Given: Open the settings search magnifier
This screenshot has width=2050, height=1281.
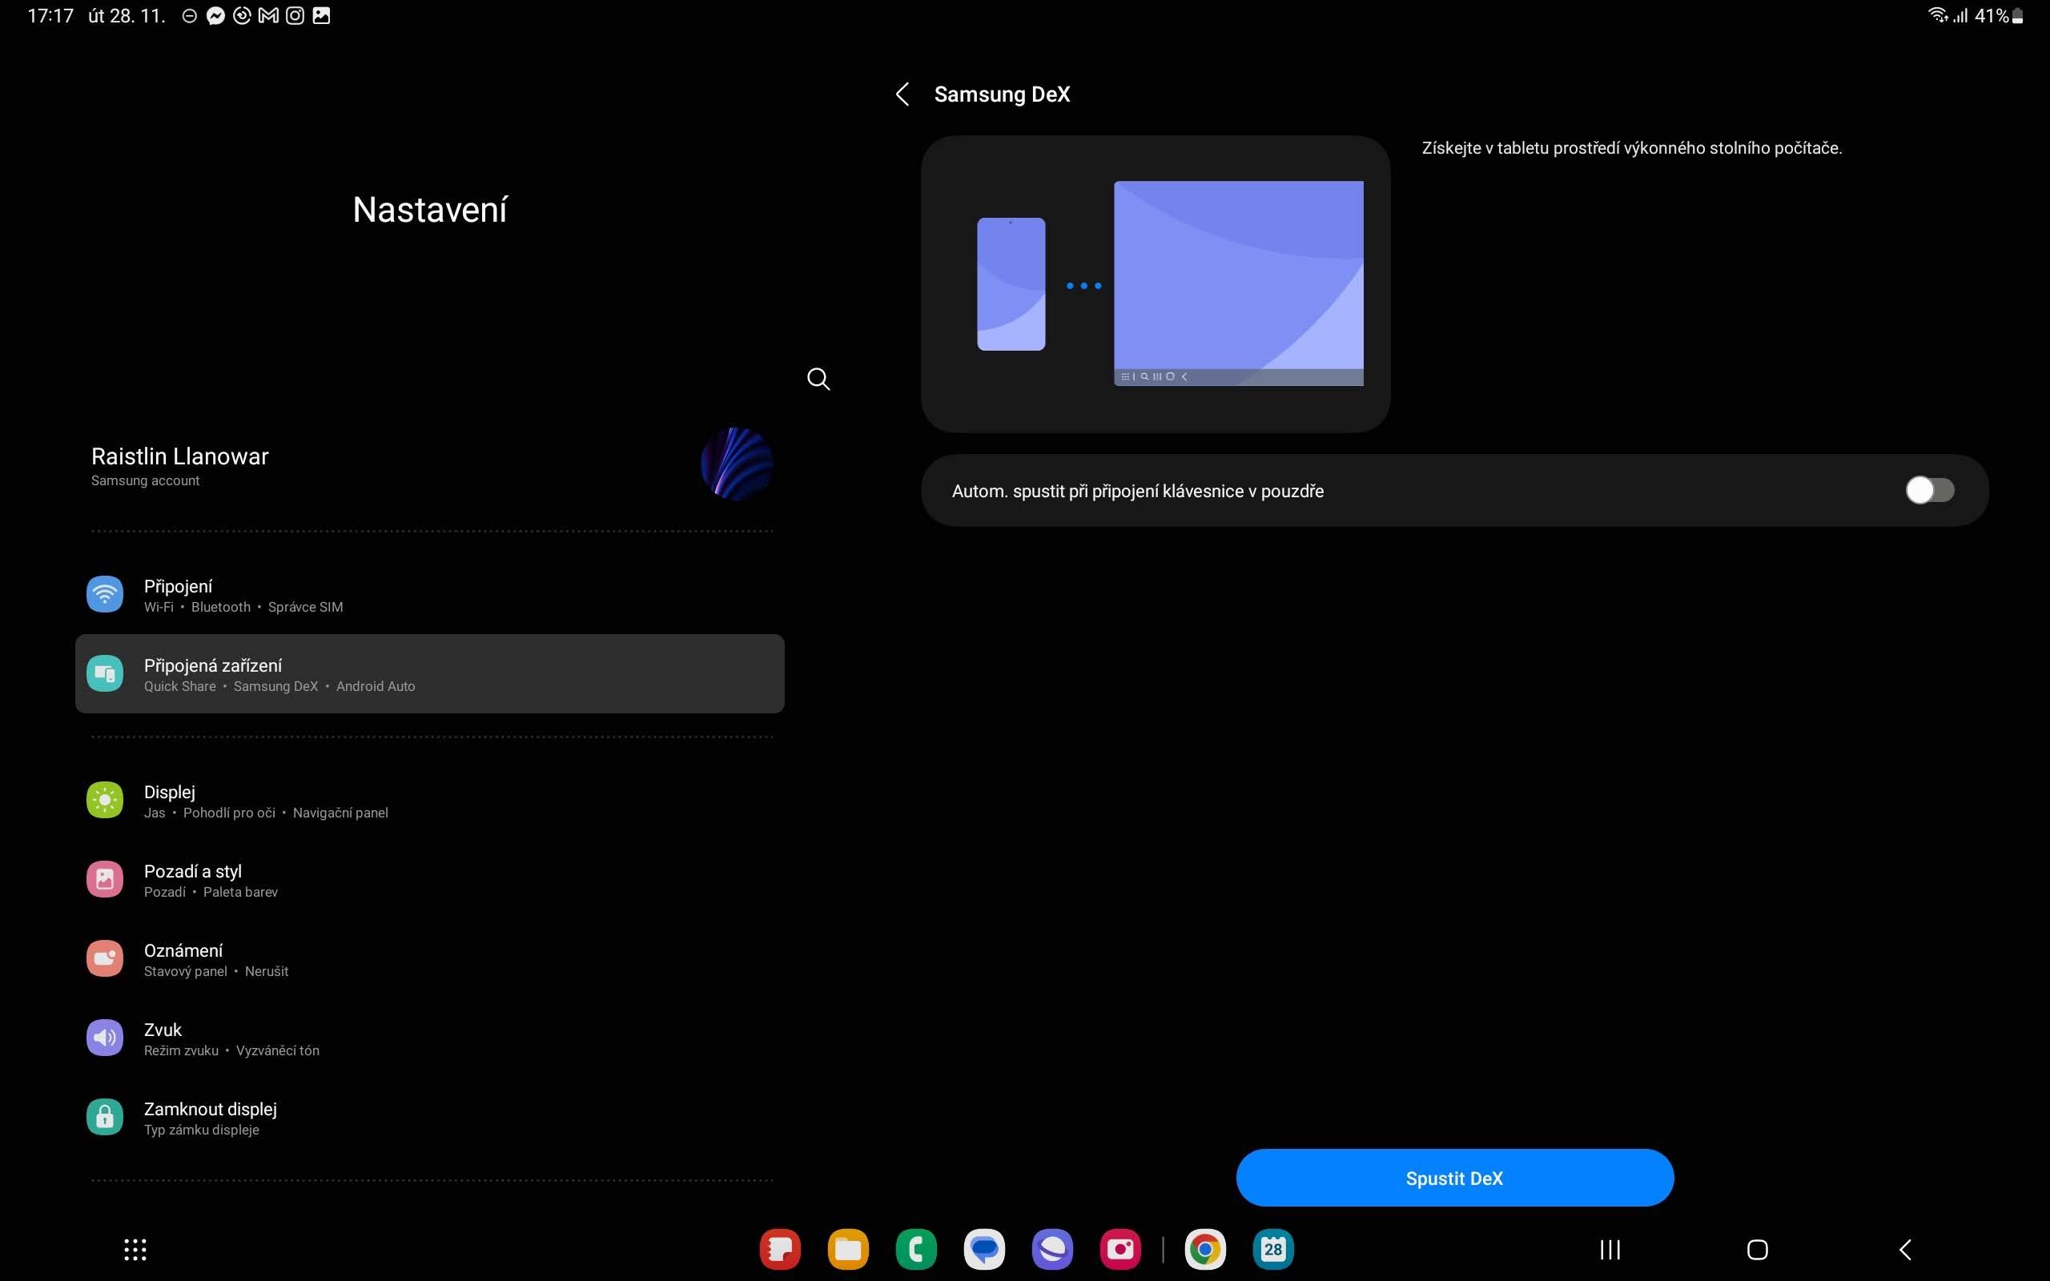Looking at the screenshot, I should (818, 379).
